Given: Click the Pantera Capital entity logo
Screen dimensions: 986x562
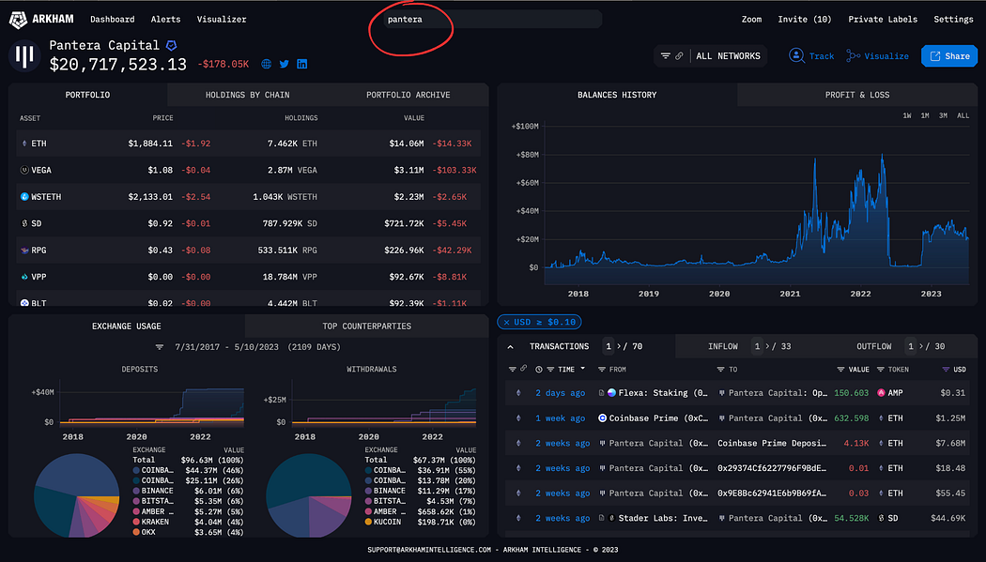Looking at the screenshot, I should coord(24,56).
